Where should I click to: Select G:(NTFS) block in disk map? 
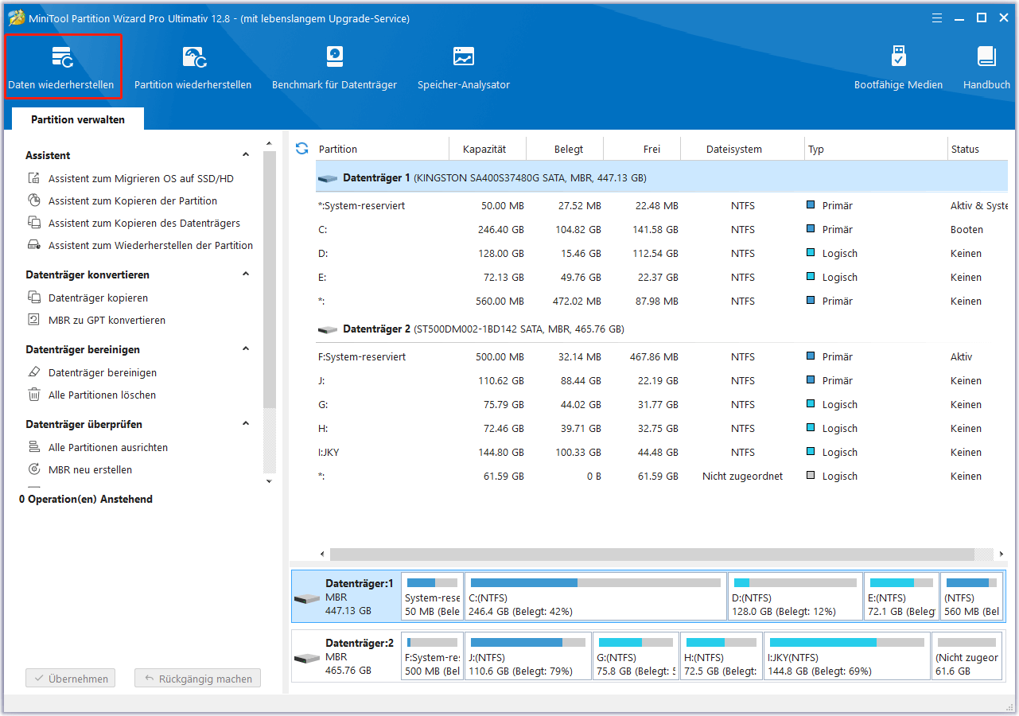point(636,656)
